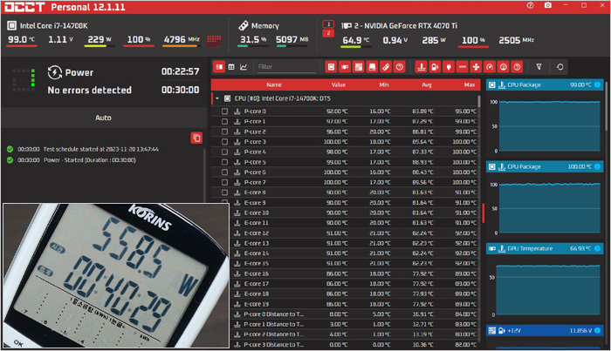Viewport: 611px width, 351px height.
Task: Click the Auto button
Action: pyautogui.click(x=103, y=117)
